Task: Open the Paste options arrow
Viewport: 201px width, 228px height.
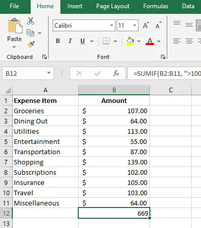Action: click(x=14, y=47)
